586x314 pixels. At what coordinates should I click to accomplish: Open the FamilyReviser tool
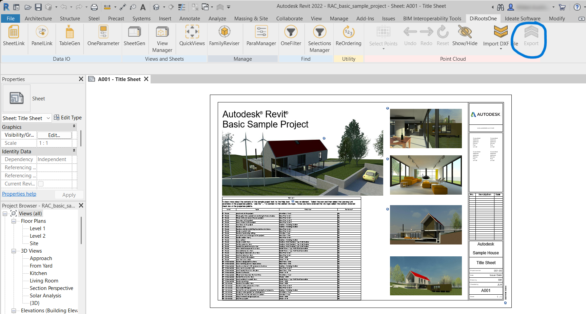pos(224,37)
